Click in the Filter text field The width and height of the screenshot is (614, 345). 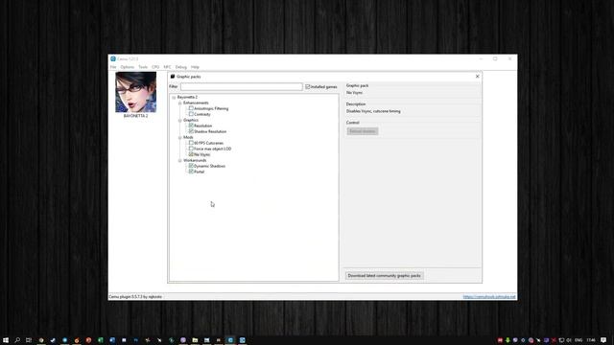coord(241,86)
